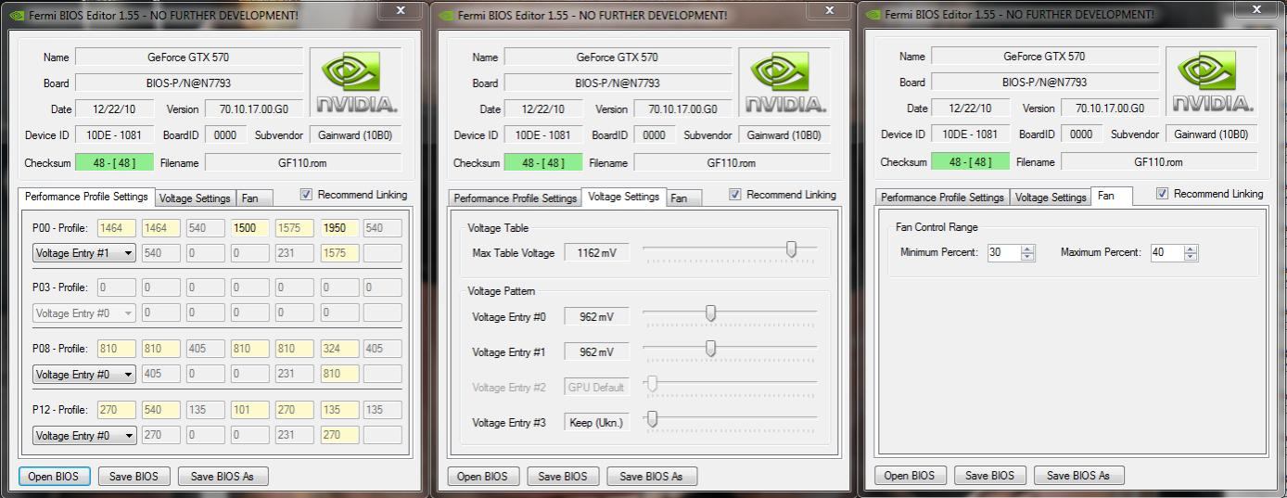Click the Maximum Percent field showing 40
Screen dimensions: 1287x498
(x=1167, y=252)
